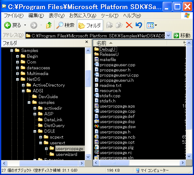The image size is (194, 175).
Task: Click the makefile file icon
Action: (x=96, y=60)
